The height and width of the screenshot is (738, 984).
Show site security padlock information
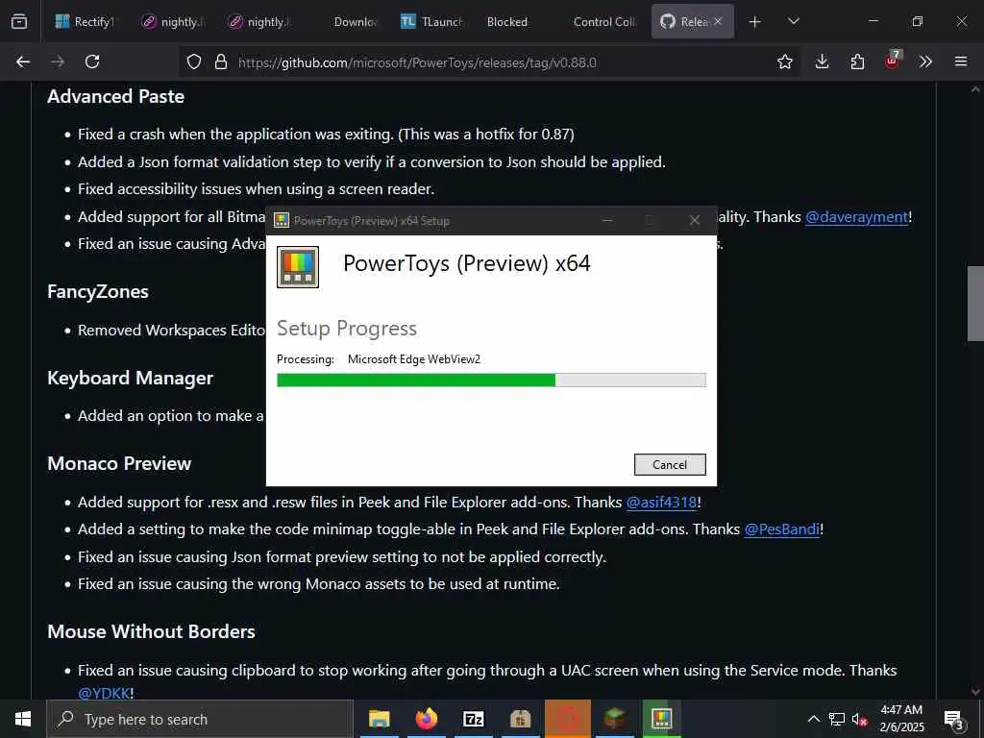pos(220,62)
